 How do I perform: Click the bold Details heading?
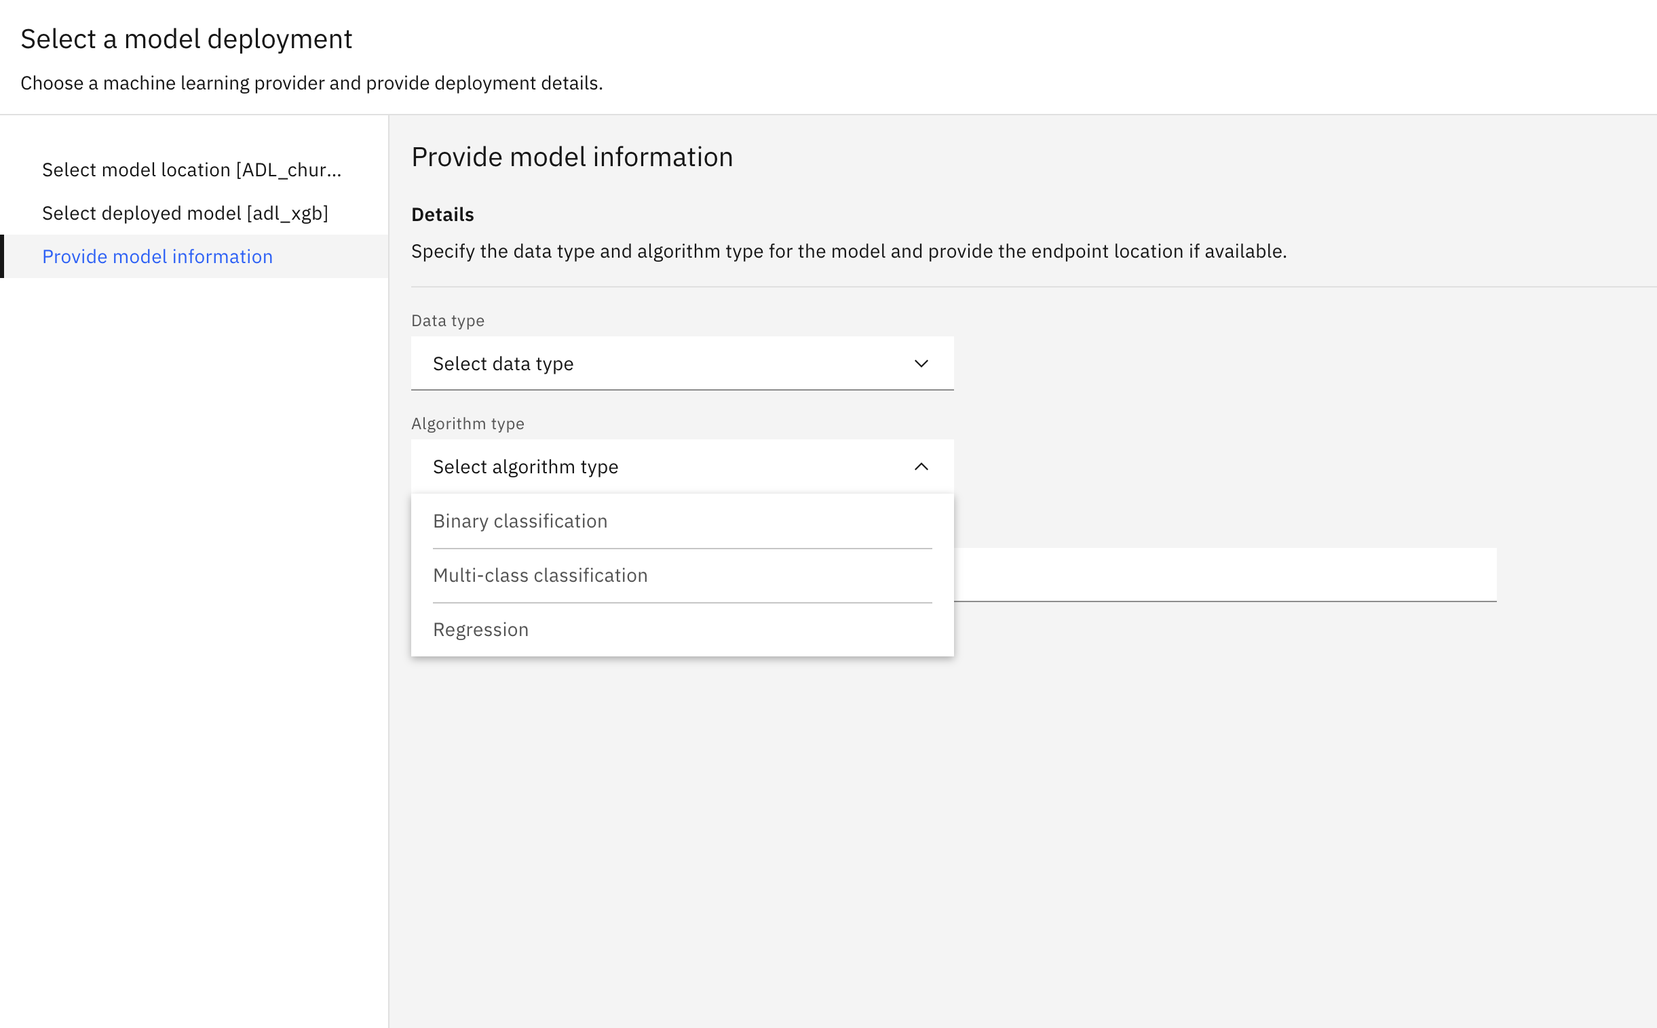(x=442, y=215)
